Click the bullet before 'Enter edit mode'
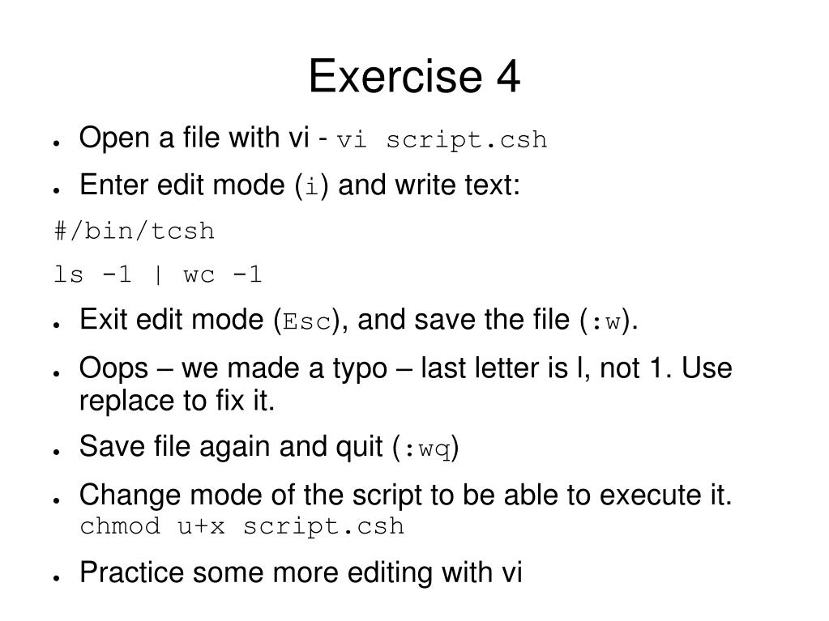Viewport: 829px width, 621px height. click(x=57, y=190)
